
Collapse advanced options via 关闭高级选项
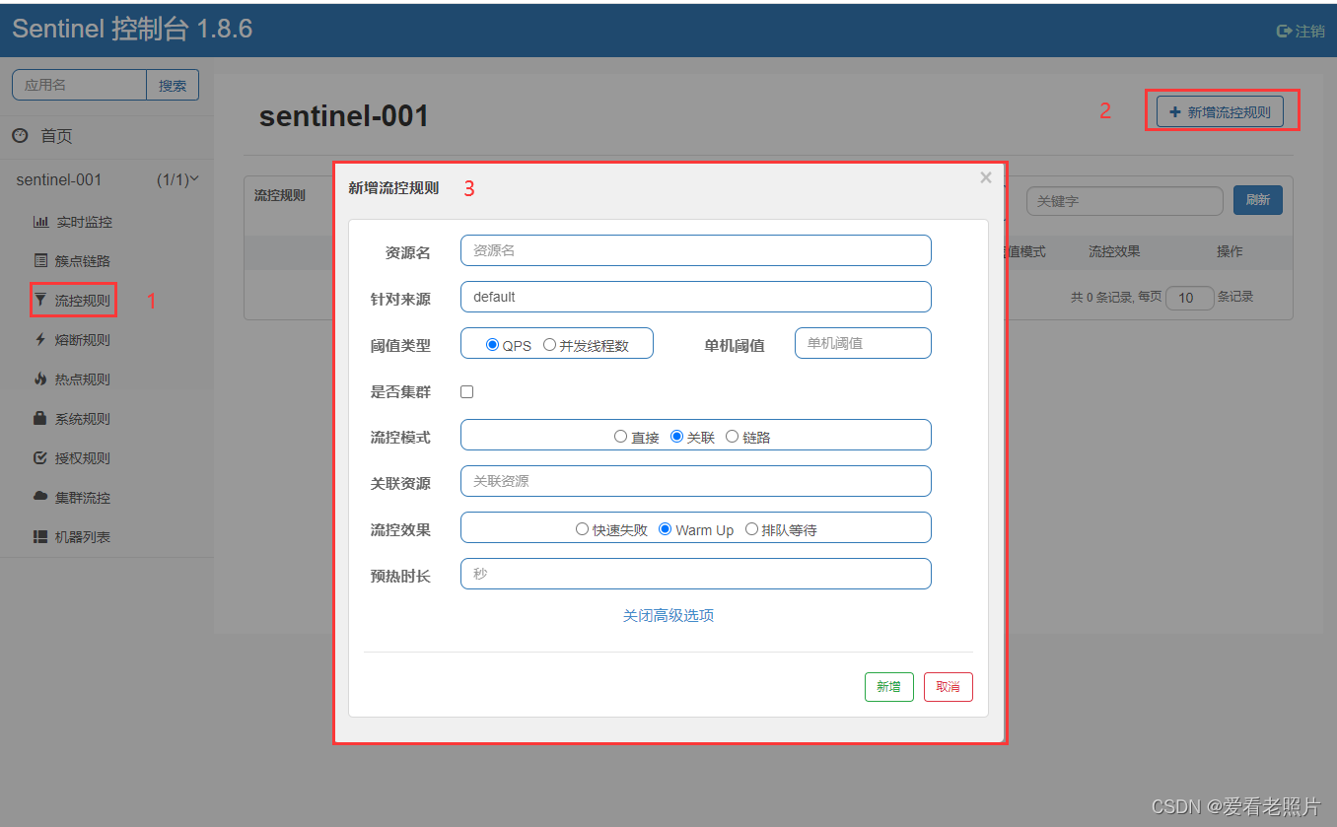(x=668, y=615)
